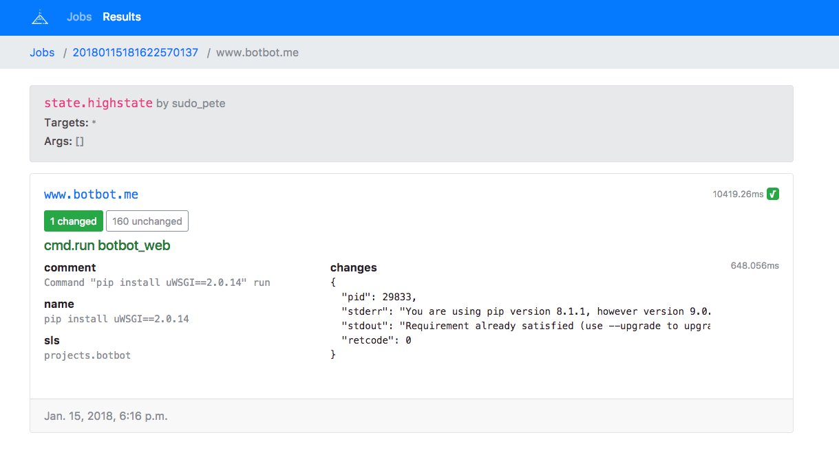839x457 pixels.
Task: Click the cmd.run botbot_web heading
Action: point(107,245)
